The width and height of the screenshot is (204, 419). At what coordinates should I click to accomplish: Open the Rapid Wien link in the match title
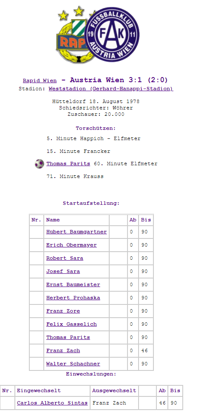tap(40, 80)
